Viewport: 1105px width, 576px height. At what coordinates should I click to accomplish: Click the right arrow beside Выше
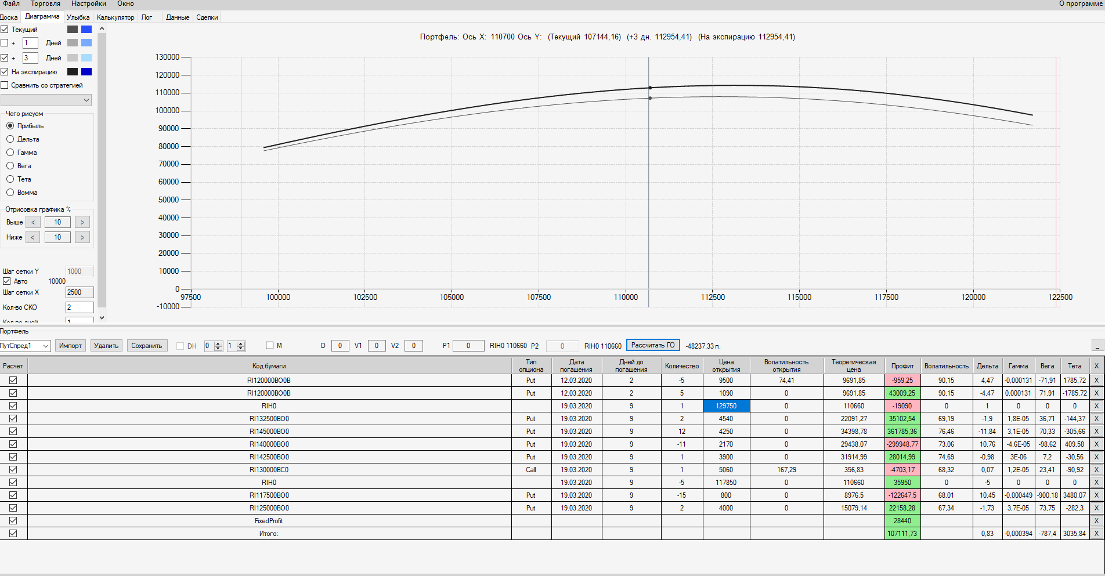(82, 222)
